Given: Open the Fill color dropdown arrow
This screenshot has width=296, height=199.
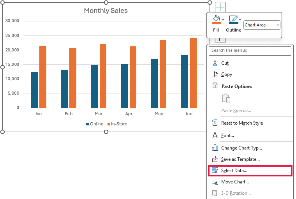Looking at the screenshot, I should (x=223, y=19).
